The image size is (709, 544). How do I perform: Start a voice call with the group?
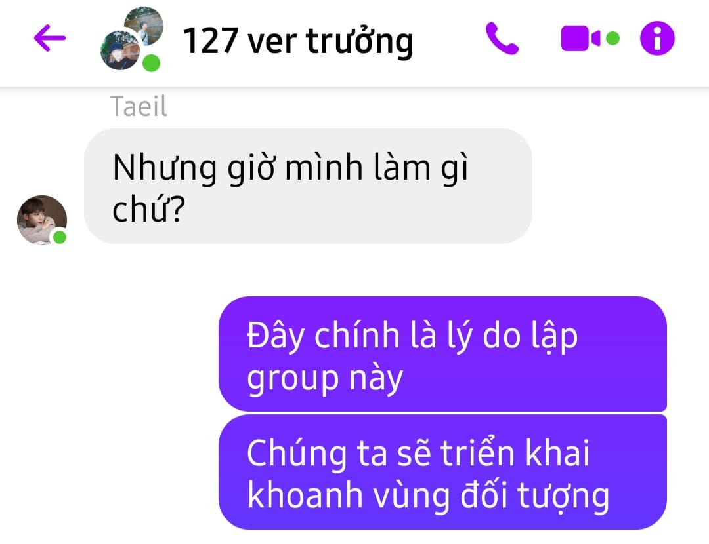[502, 39]
